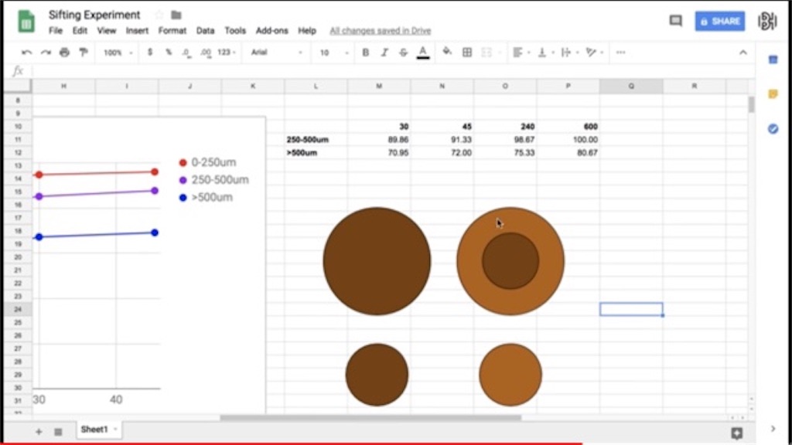This screenshot has width=792, height=445.
Task: Open the font size 10 dropdown
Action: pyautogui.click(x=334, y=53)
